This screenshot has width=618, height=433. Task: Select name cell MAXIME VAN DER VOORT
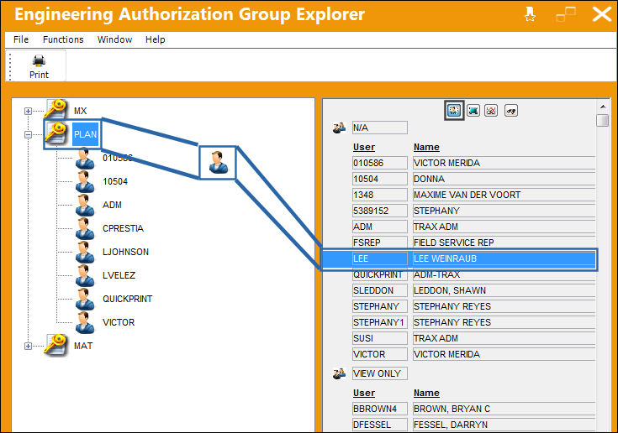504,195
